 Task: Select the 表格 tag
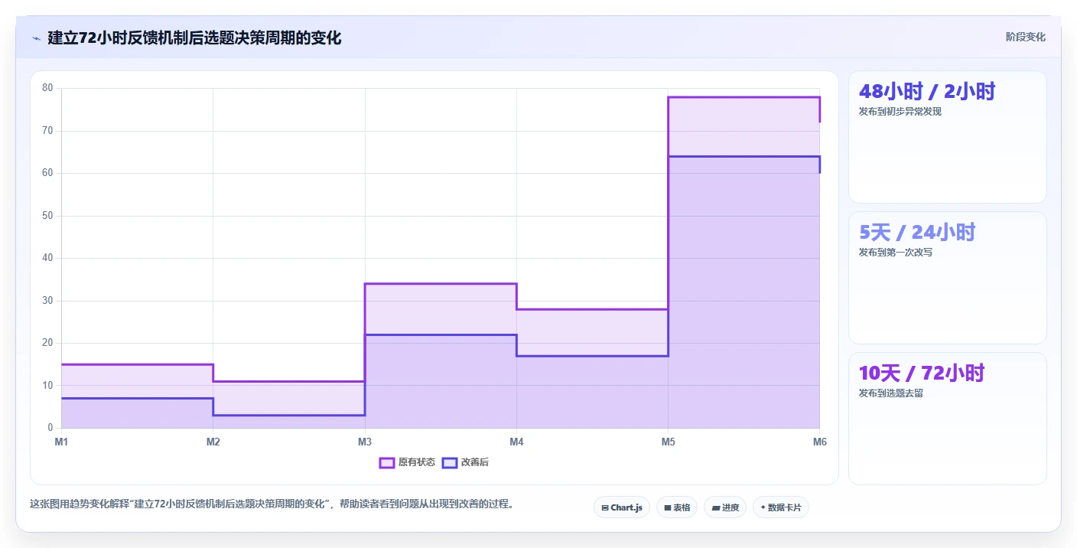click(x=677, y=507)
